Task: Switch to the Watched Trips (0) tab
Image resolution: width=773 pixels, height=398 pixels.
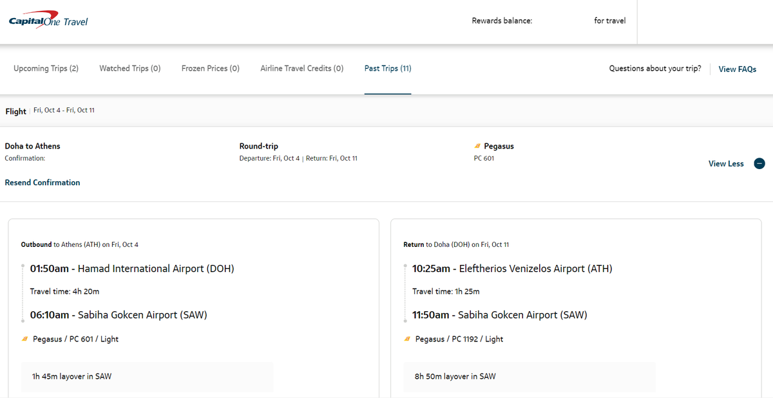Action: pos(130,68)
